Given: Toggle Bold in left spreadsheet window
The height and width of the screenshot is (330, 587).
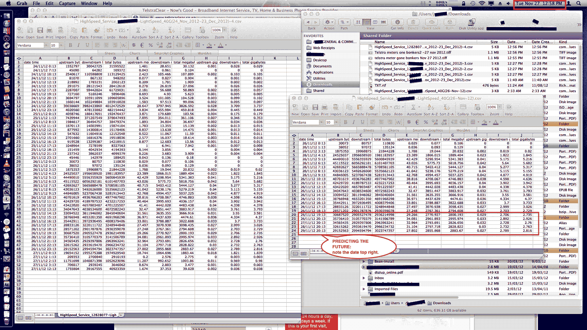Looking at the screenshot, I should pyautogui.click(x=70, y=45).
